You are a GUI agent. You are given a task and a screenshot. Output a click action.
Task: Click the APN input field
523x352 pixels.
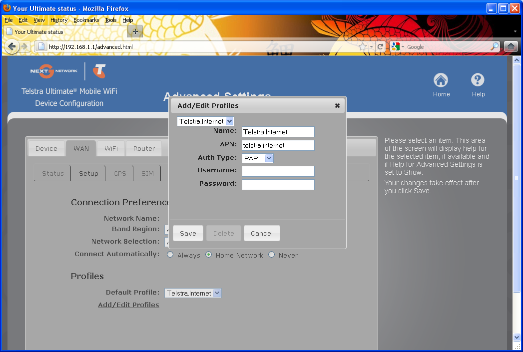pos(278,145)
